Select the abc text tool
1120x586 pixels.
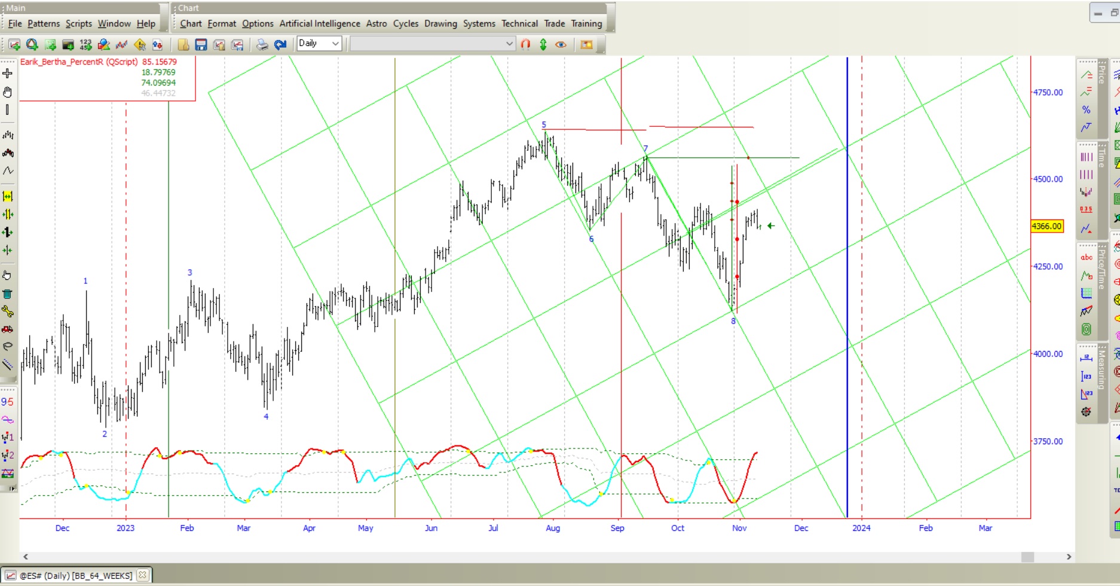coord(1087,257)
